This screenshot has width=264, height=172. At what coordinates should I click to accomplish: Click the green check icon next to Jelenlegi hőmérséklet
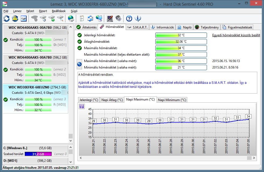(79, 35)
